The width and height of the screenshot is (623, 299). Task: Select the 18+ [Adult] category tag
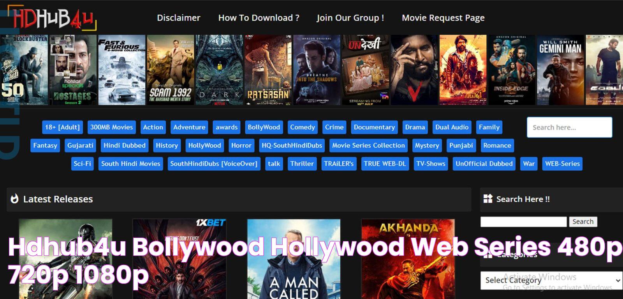pos(62,127)
